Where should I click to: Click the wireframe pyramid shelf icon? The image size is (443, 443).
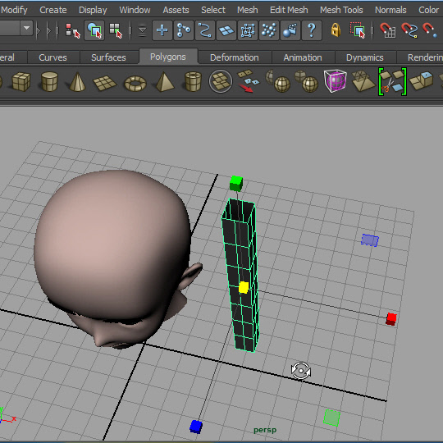point(363,81)
